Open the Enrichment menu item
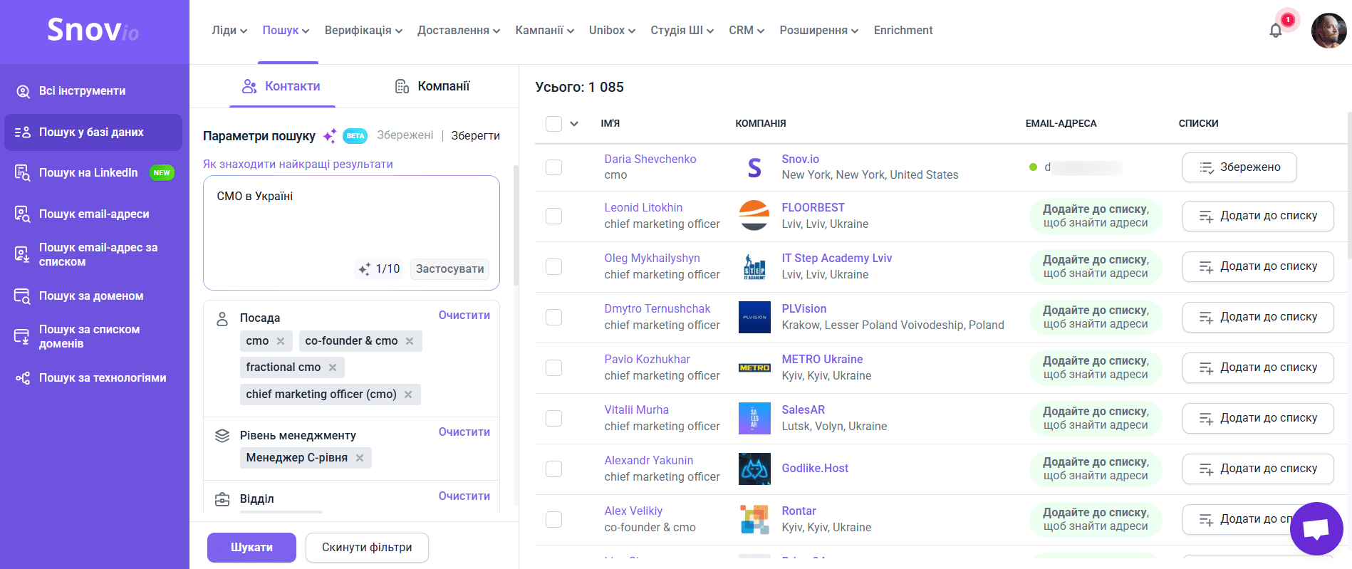 click(x=903, y=31)
